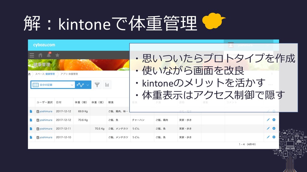The height and width of the screenshot is (172, 307).
Task: Click the table view icon beside 自分の記録
Action: tap(35, 85)
